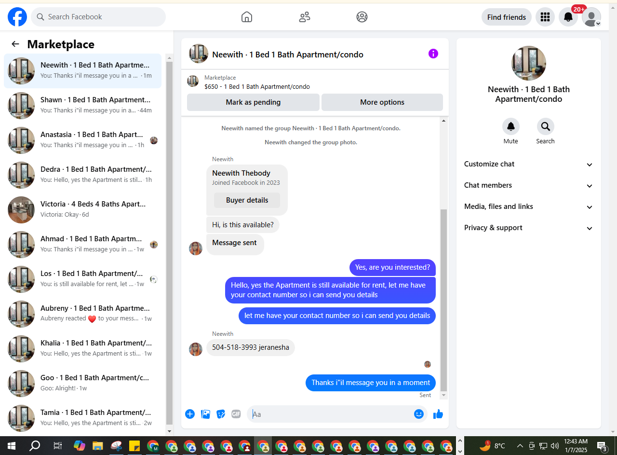Open Khalia conversation in list
Screen dimensions: 617x455
coord(82,349)
